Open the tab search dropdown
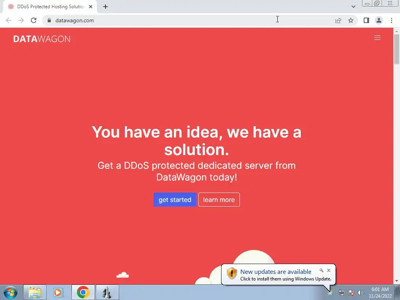The image size is (400, 300). point(353,7)
